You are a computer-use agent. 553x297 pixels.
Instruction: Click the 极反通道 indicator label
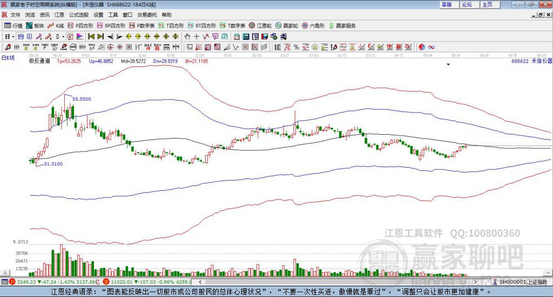39,61
